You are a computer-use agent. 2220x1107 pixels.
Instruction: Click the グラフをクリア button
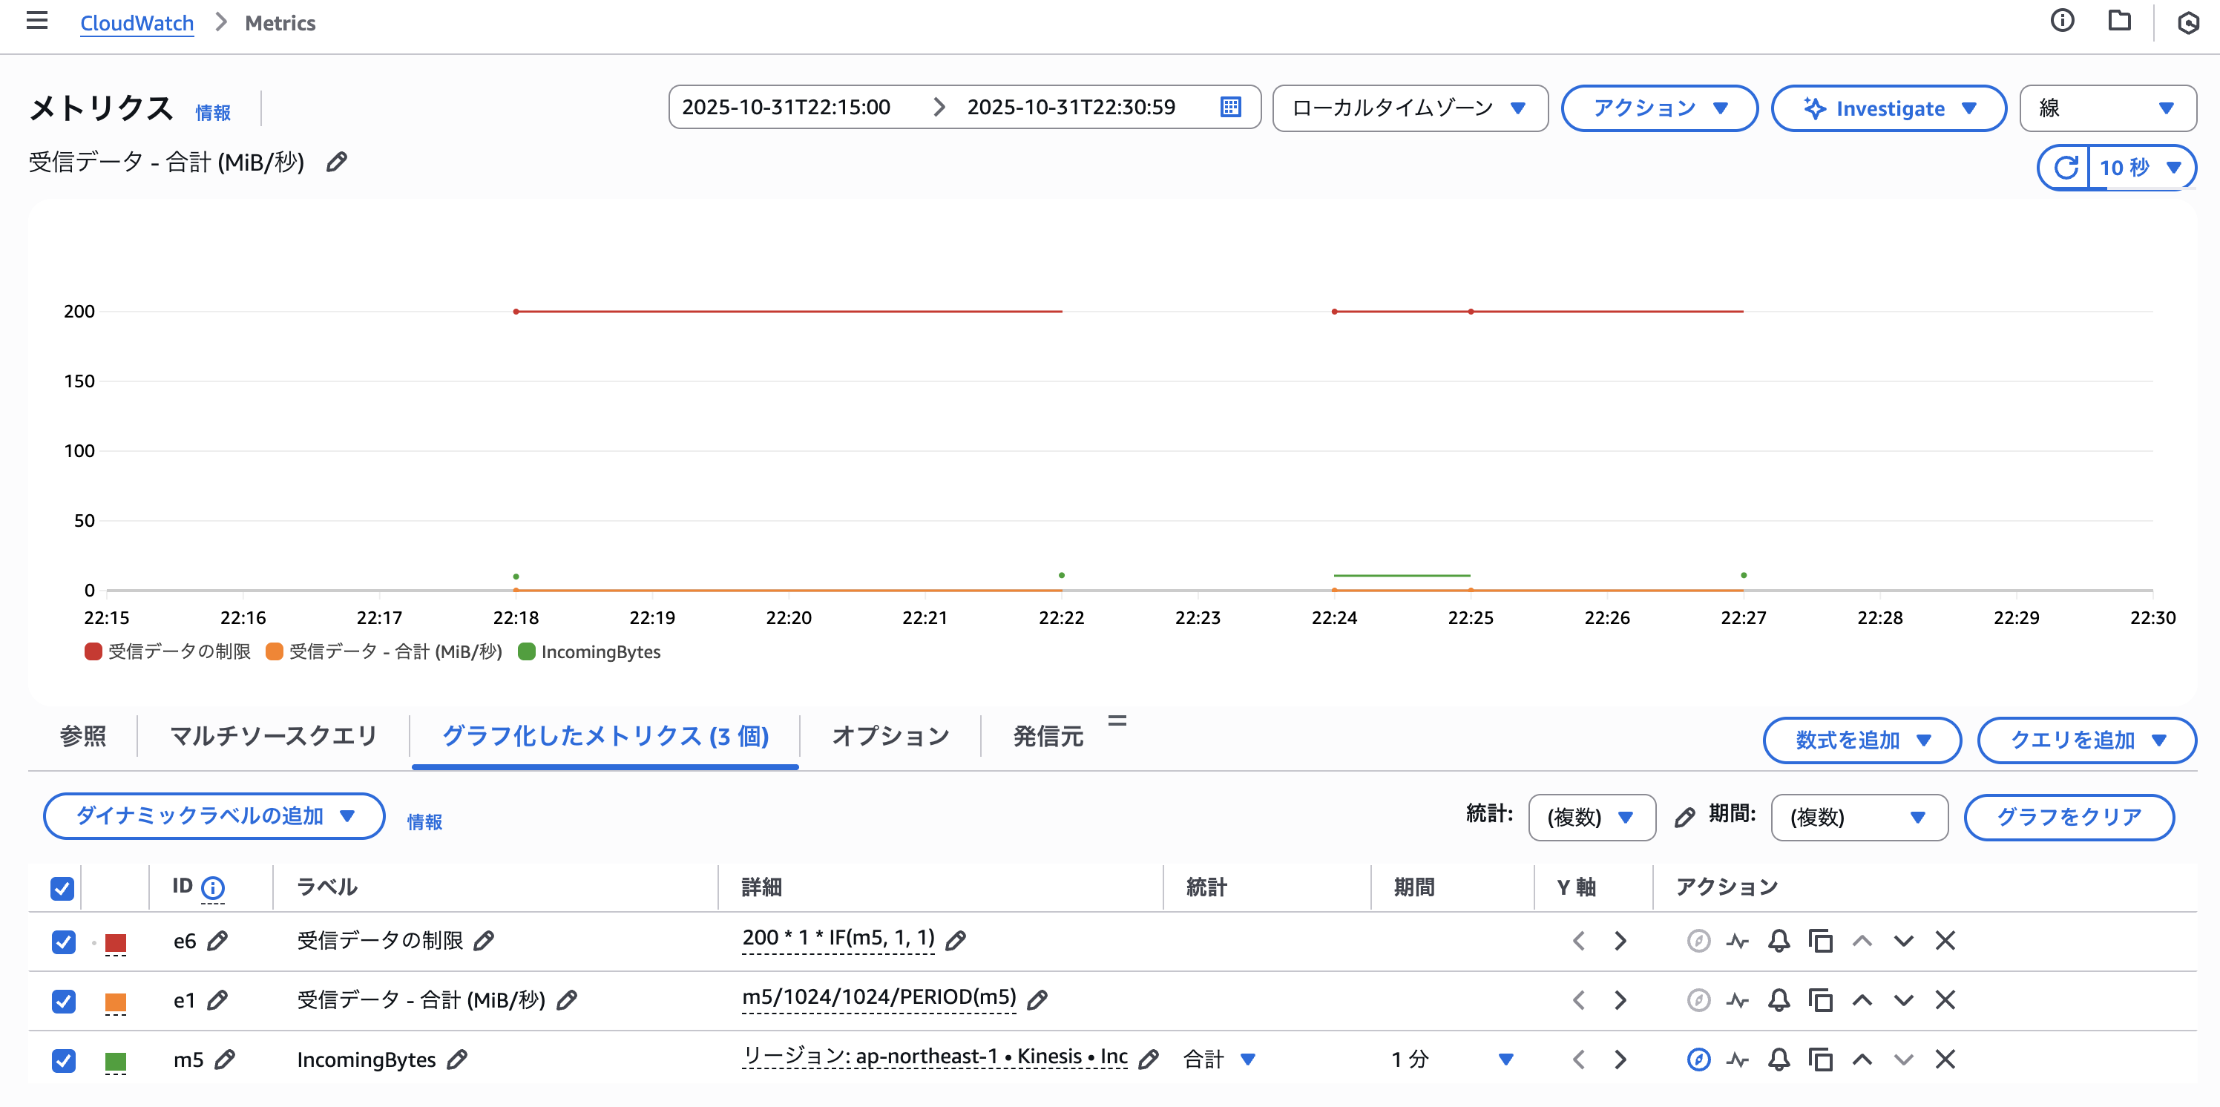(2069, 816)
